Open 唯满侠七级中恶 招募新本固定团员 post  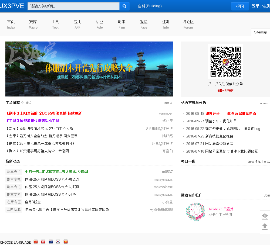[67, 209]
